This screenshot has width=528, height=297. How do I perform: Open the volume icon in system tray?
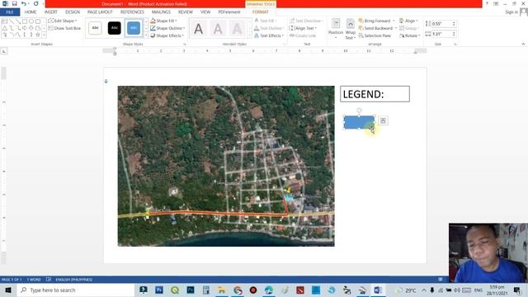(x=456, y=290)
